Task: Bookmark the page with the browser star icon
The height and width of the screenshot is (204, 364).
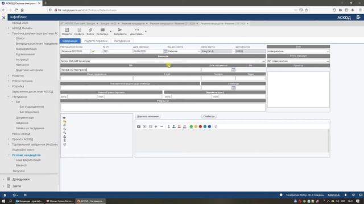Action: (306, 10)
